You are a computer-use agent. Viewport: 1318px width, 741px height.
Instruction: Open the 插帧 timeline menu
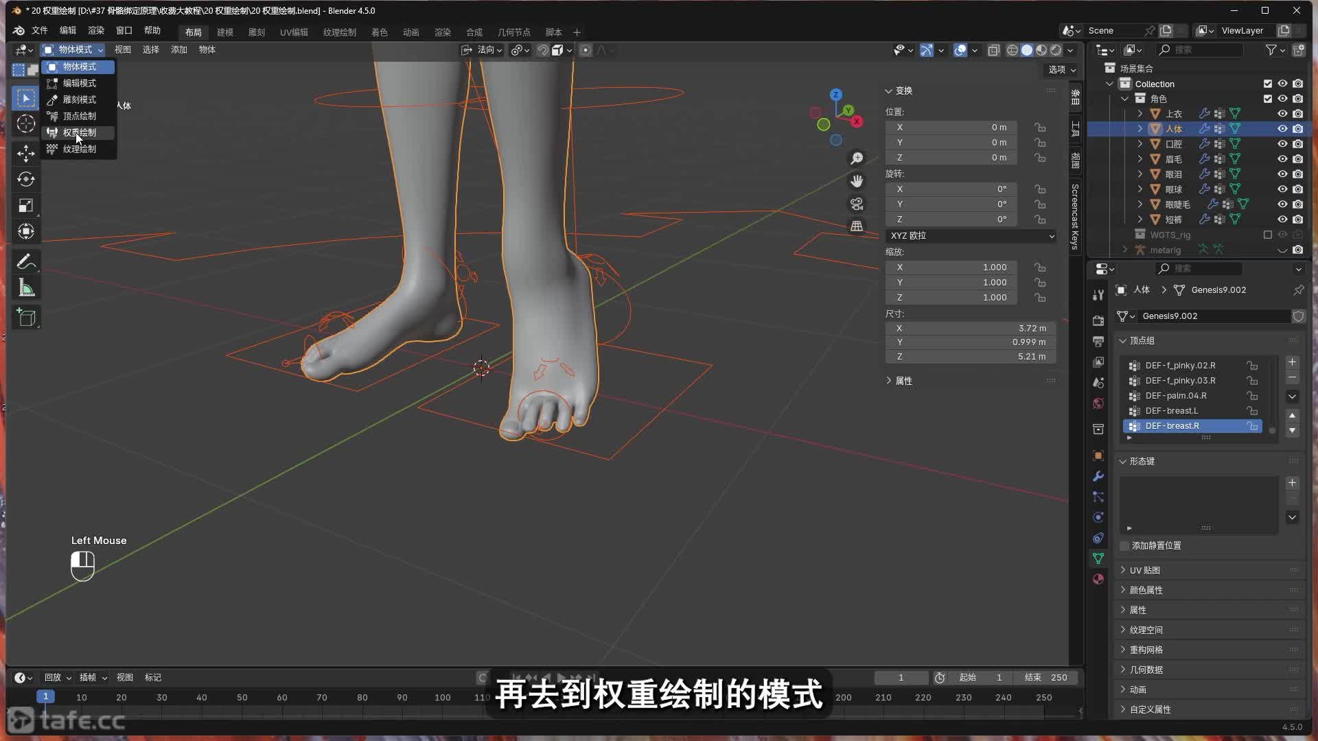tap(93, 678)
